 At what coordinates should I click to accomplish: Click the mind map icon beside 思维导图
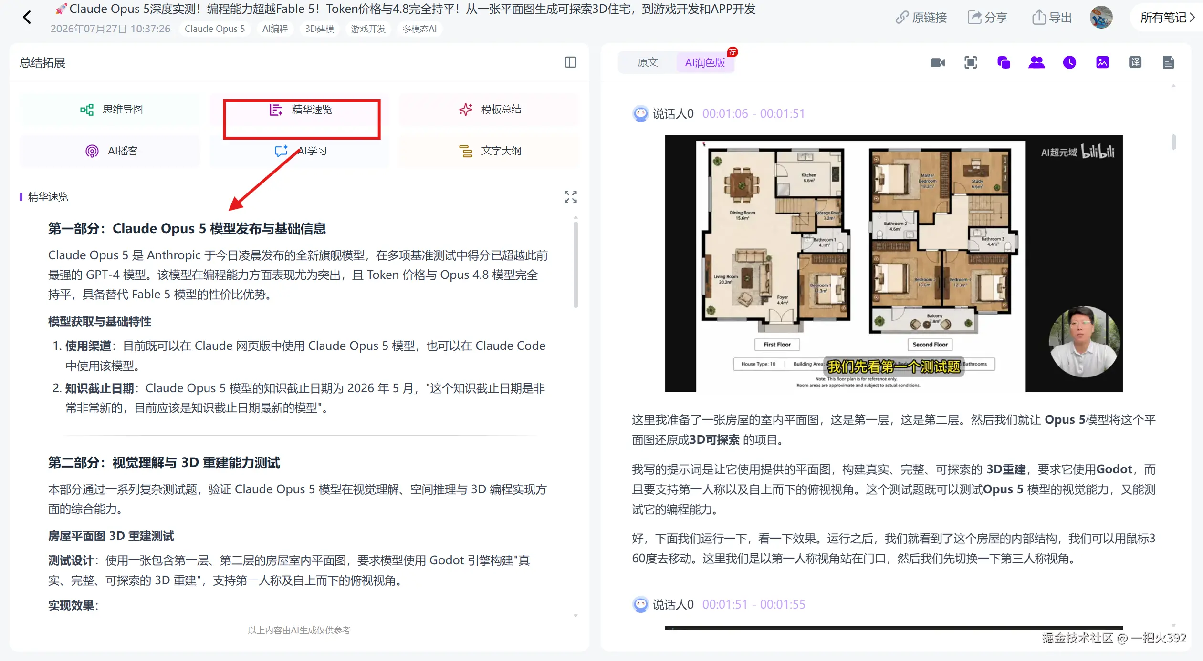point(87,110)
